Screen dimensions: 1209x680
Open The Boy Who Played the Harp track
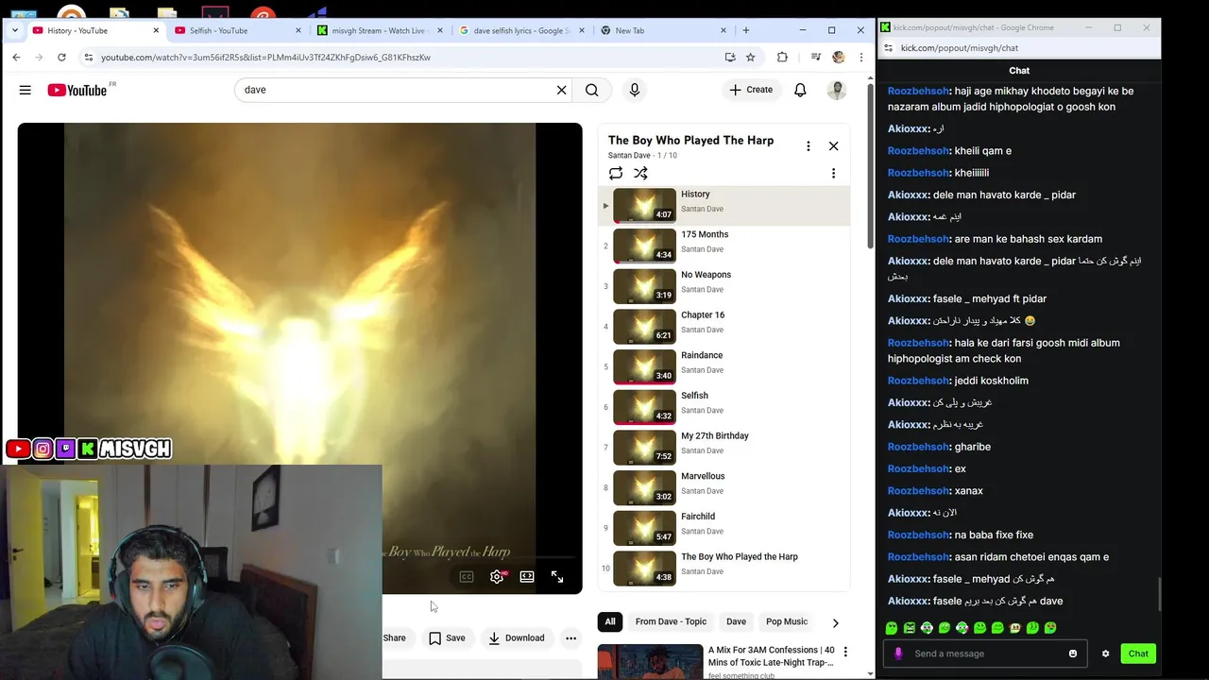[724, 569]
